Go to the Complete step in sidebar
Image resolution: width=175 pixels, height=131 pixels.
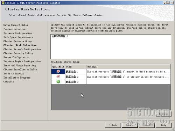coord(8,82)
